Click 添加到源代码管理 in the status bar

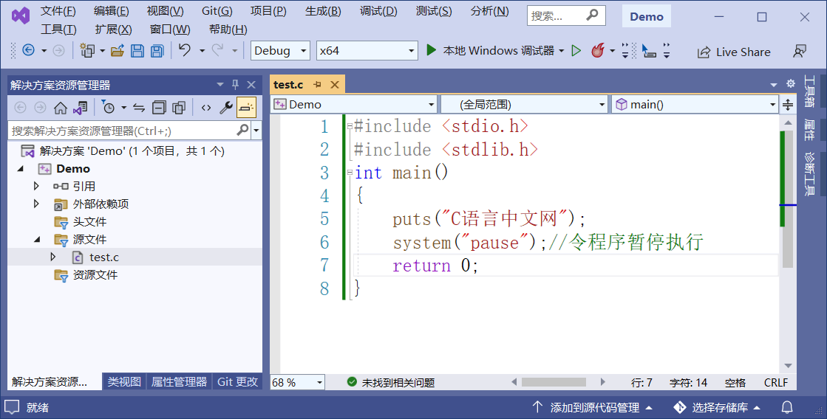(x=593, y=407)
